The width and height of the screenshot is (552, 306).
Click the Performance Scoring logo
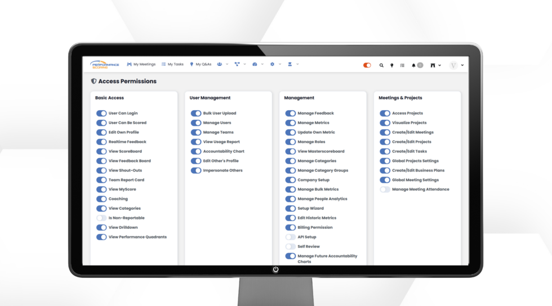point(105,64)
